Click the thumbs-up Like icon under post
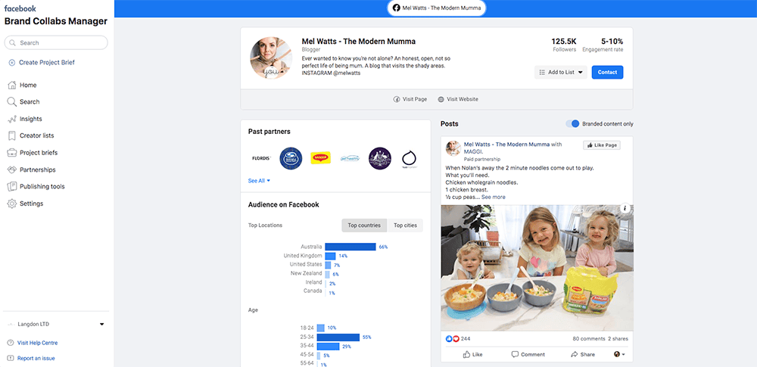The height and width of the screenshot is (367, 757). click(466, 354)
